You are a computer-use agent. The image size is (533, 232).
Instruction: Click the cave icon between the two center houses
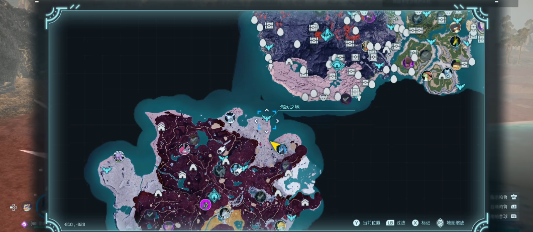pyautogui.click(x=193, y=167)
